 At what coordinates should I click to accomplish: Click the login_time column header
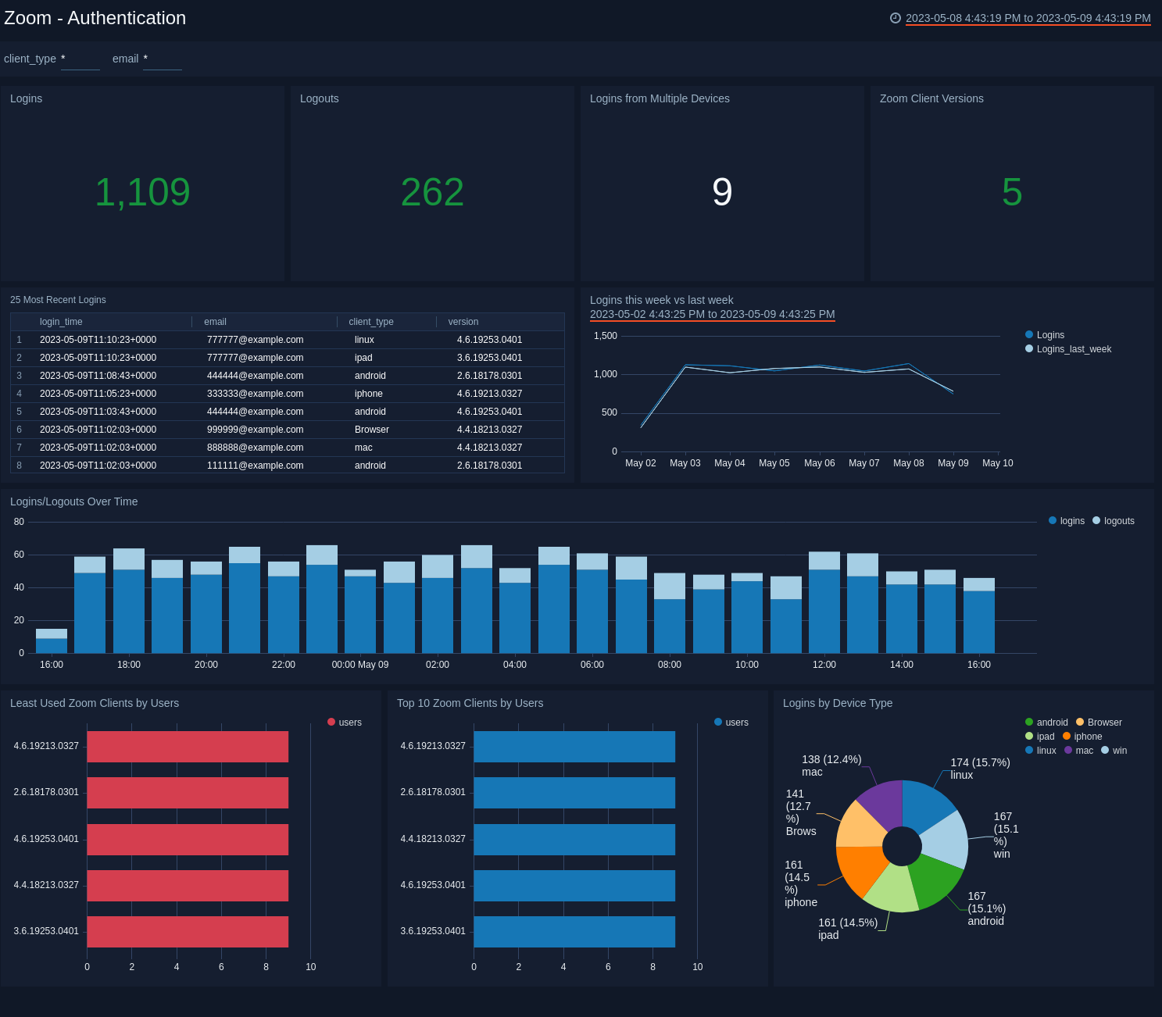pos(61,321)
